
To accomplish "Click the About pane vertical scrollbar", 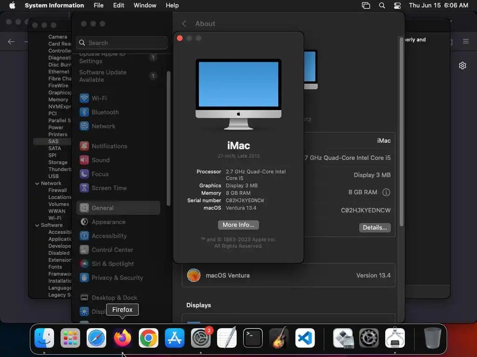I will tap(402, 132).
